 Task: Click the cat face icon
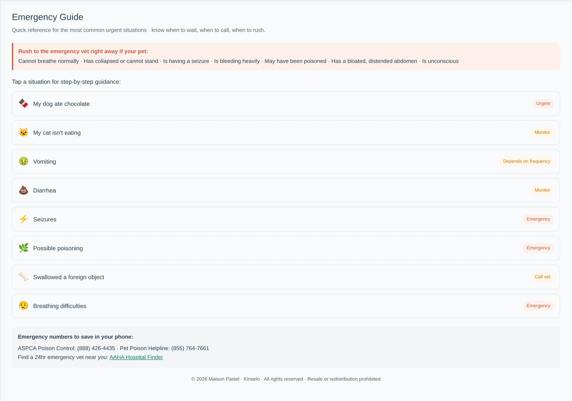point(24,132)
